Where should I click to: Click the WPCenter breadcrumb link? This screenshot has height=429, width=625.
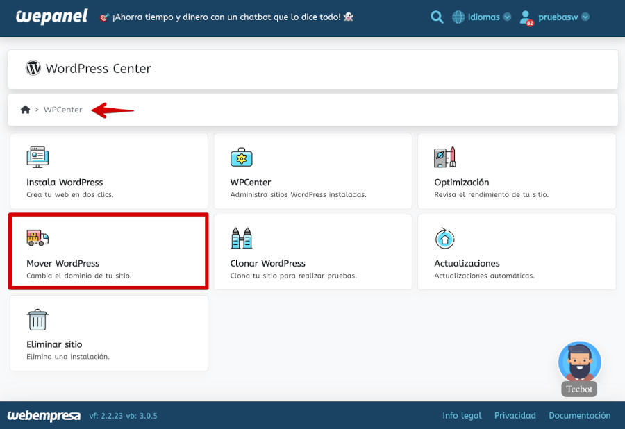(63, 110)
